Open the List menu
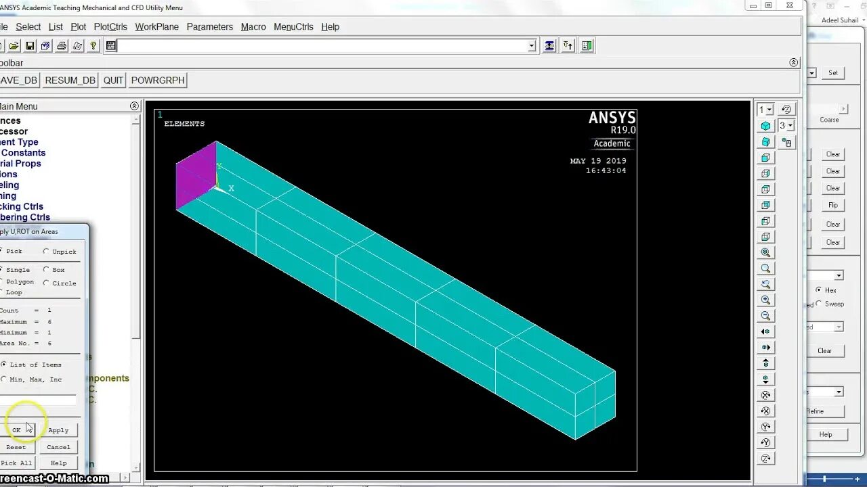867x487 pixels. point(56,27)
